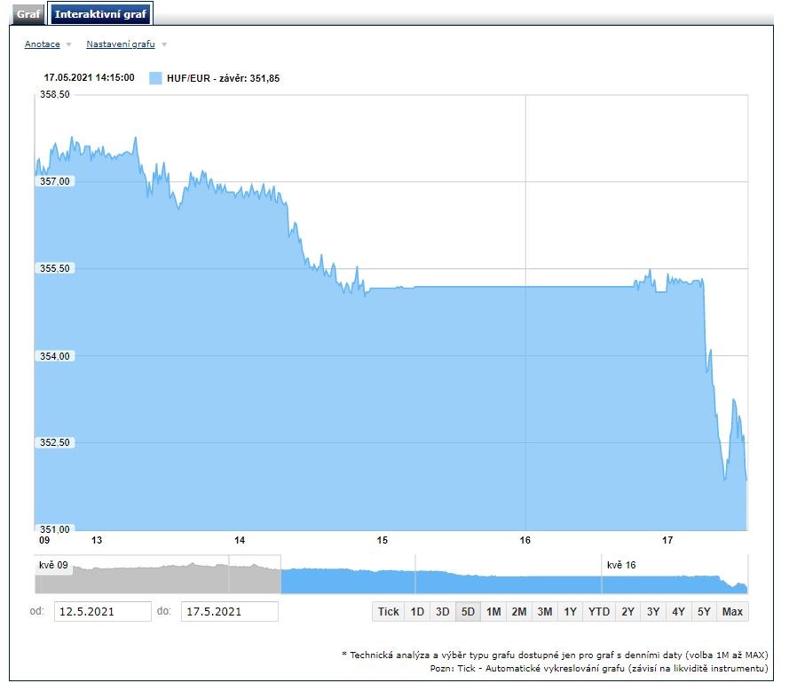Viewport: 789px width, 691px height.
Task: Select the 2Y range option
Action: [x=627, y=611]
